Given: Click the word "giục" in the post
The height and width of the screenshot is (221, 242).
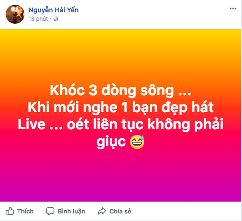Looking at the screenshot, I should click(111, 142).
